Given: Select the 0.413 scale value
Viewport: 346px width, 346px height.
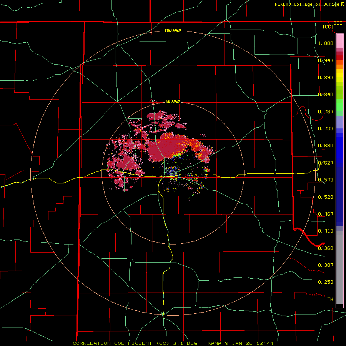Looking at the screenshot, I should click(x=326, y=231).
